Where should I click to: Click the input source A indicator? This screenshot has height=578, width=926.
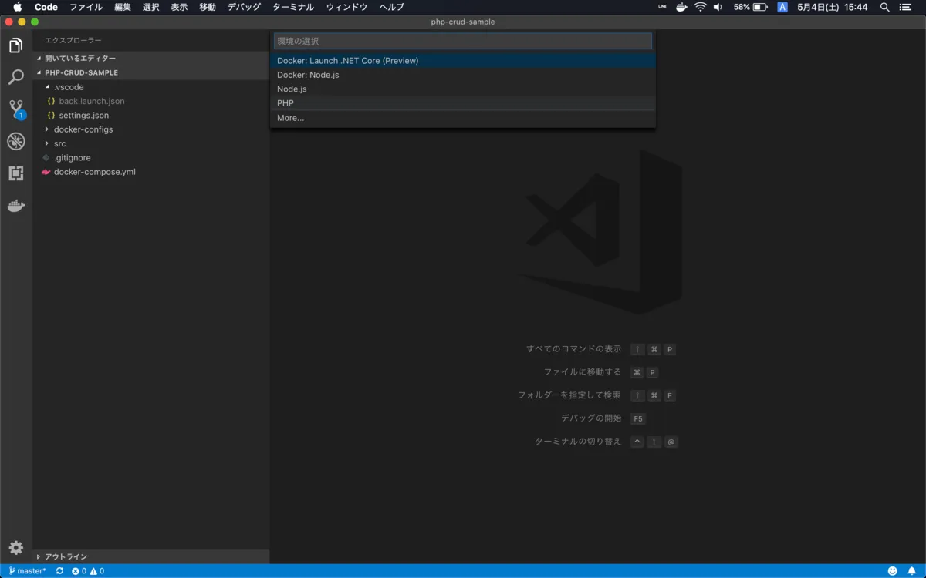pos(782,7)
